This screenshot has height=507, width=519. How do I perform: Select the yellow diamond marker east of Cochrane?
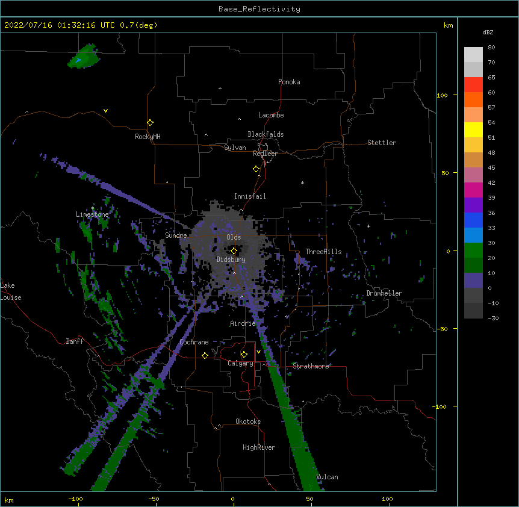[x=205, y=355]
